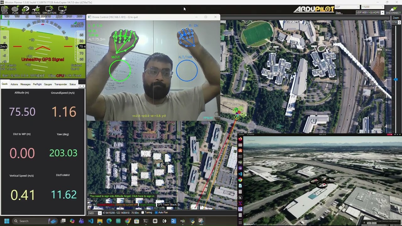Click the Vertical Speed 0.41 value

pos(23,195)
